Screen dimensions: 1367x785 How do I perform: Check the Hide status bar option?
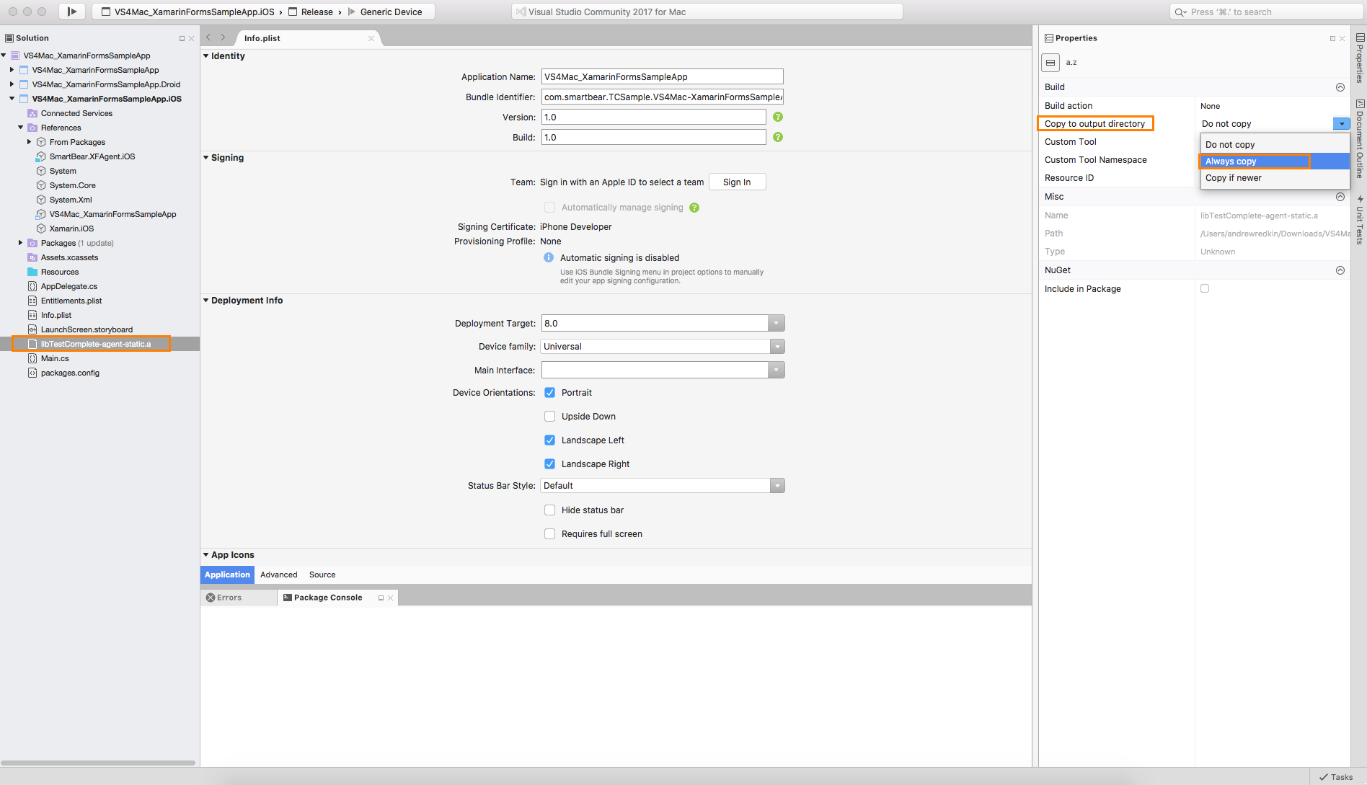coord(549,510)
